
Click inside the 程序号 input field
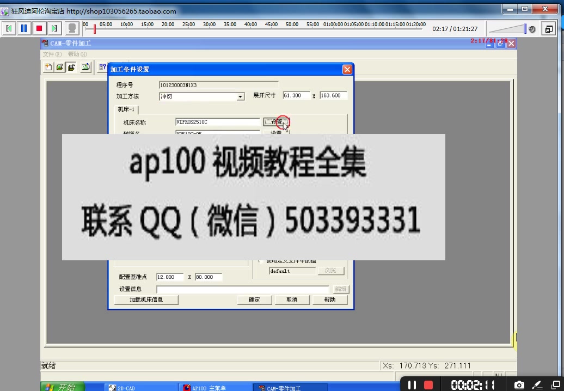[x=218, y=84]
